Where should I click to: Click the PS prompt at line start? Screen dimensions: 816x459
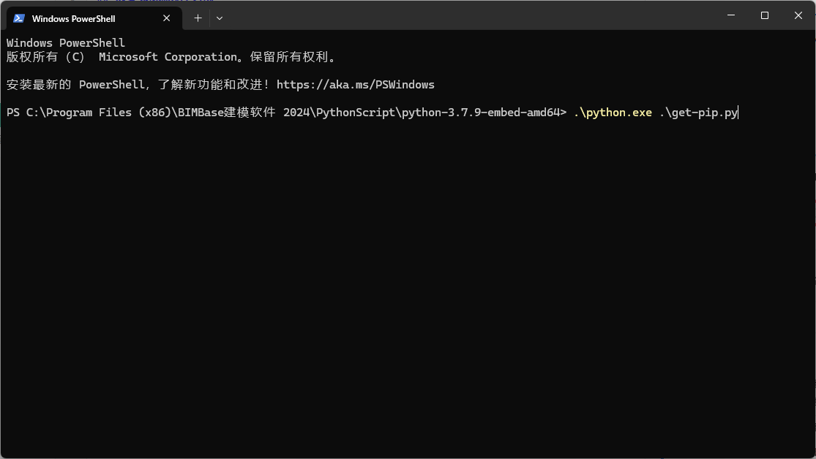12,113
